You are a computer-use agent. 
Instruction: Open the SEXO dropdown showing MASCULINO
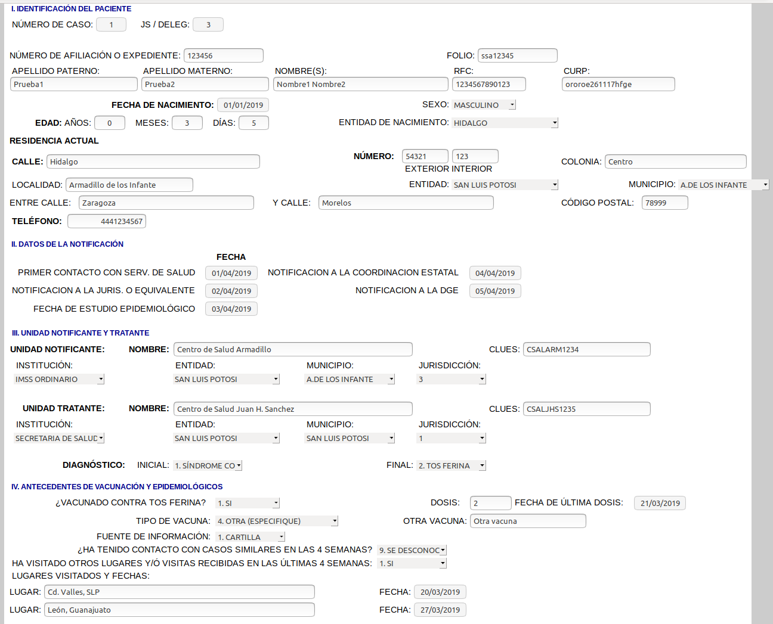(x=483, y=105)
